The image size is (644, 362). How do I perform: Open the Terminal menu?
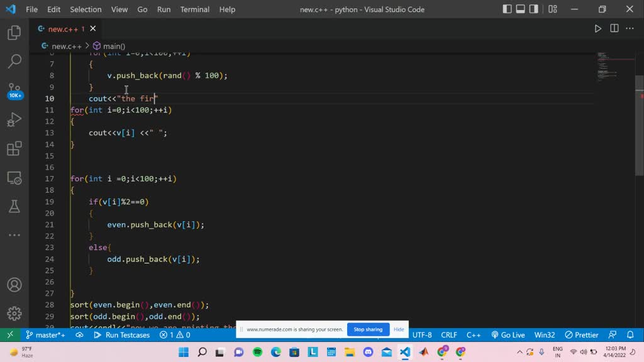pyautogui.click(x=194, y=9)
